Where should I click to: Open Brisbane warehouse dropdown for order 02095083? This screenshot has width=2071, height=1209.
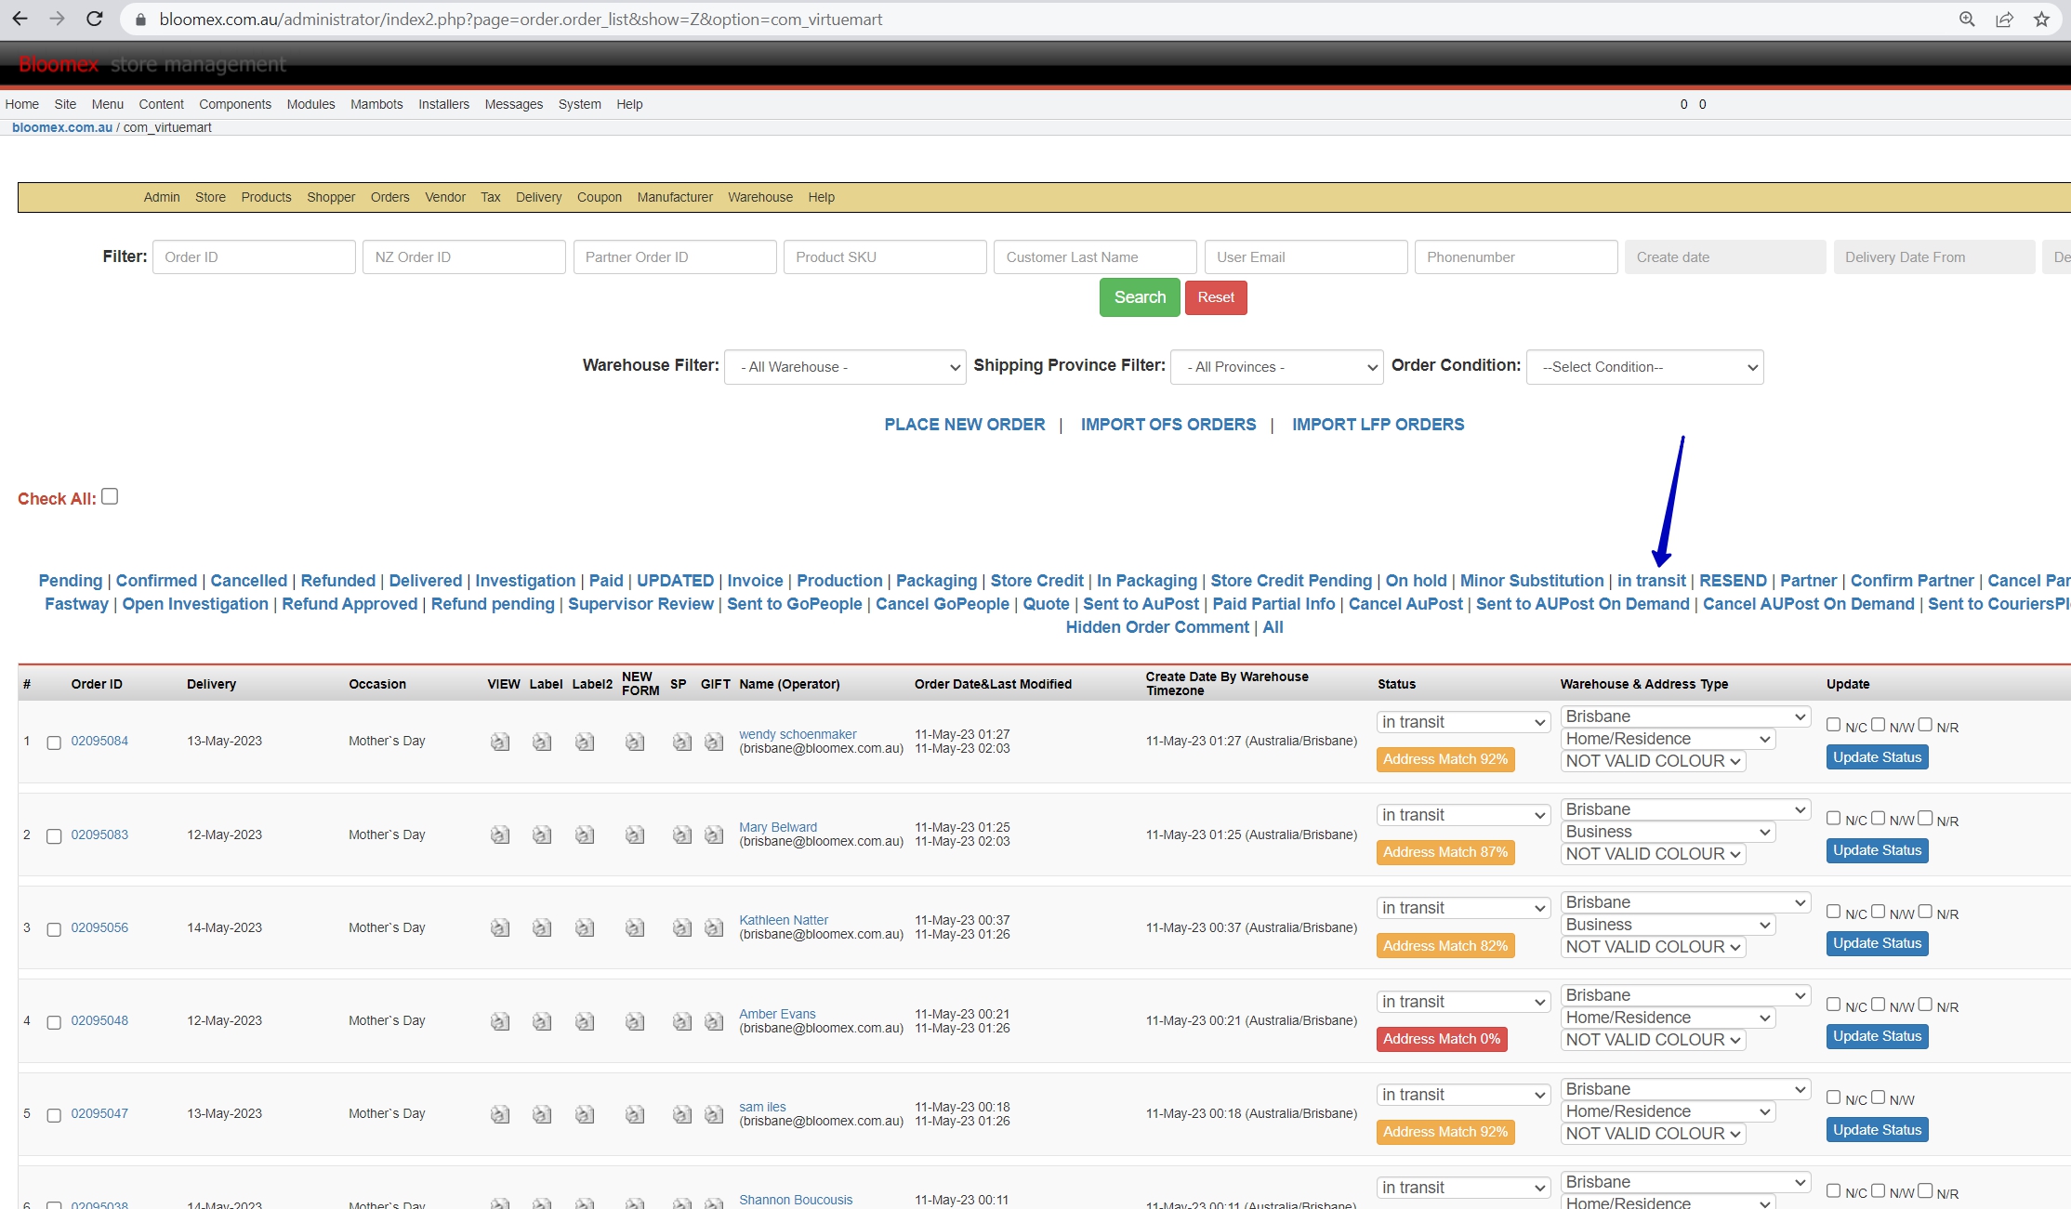[1685, 809]
